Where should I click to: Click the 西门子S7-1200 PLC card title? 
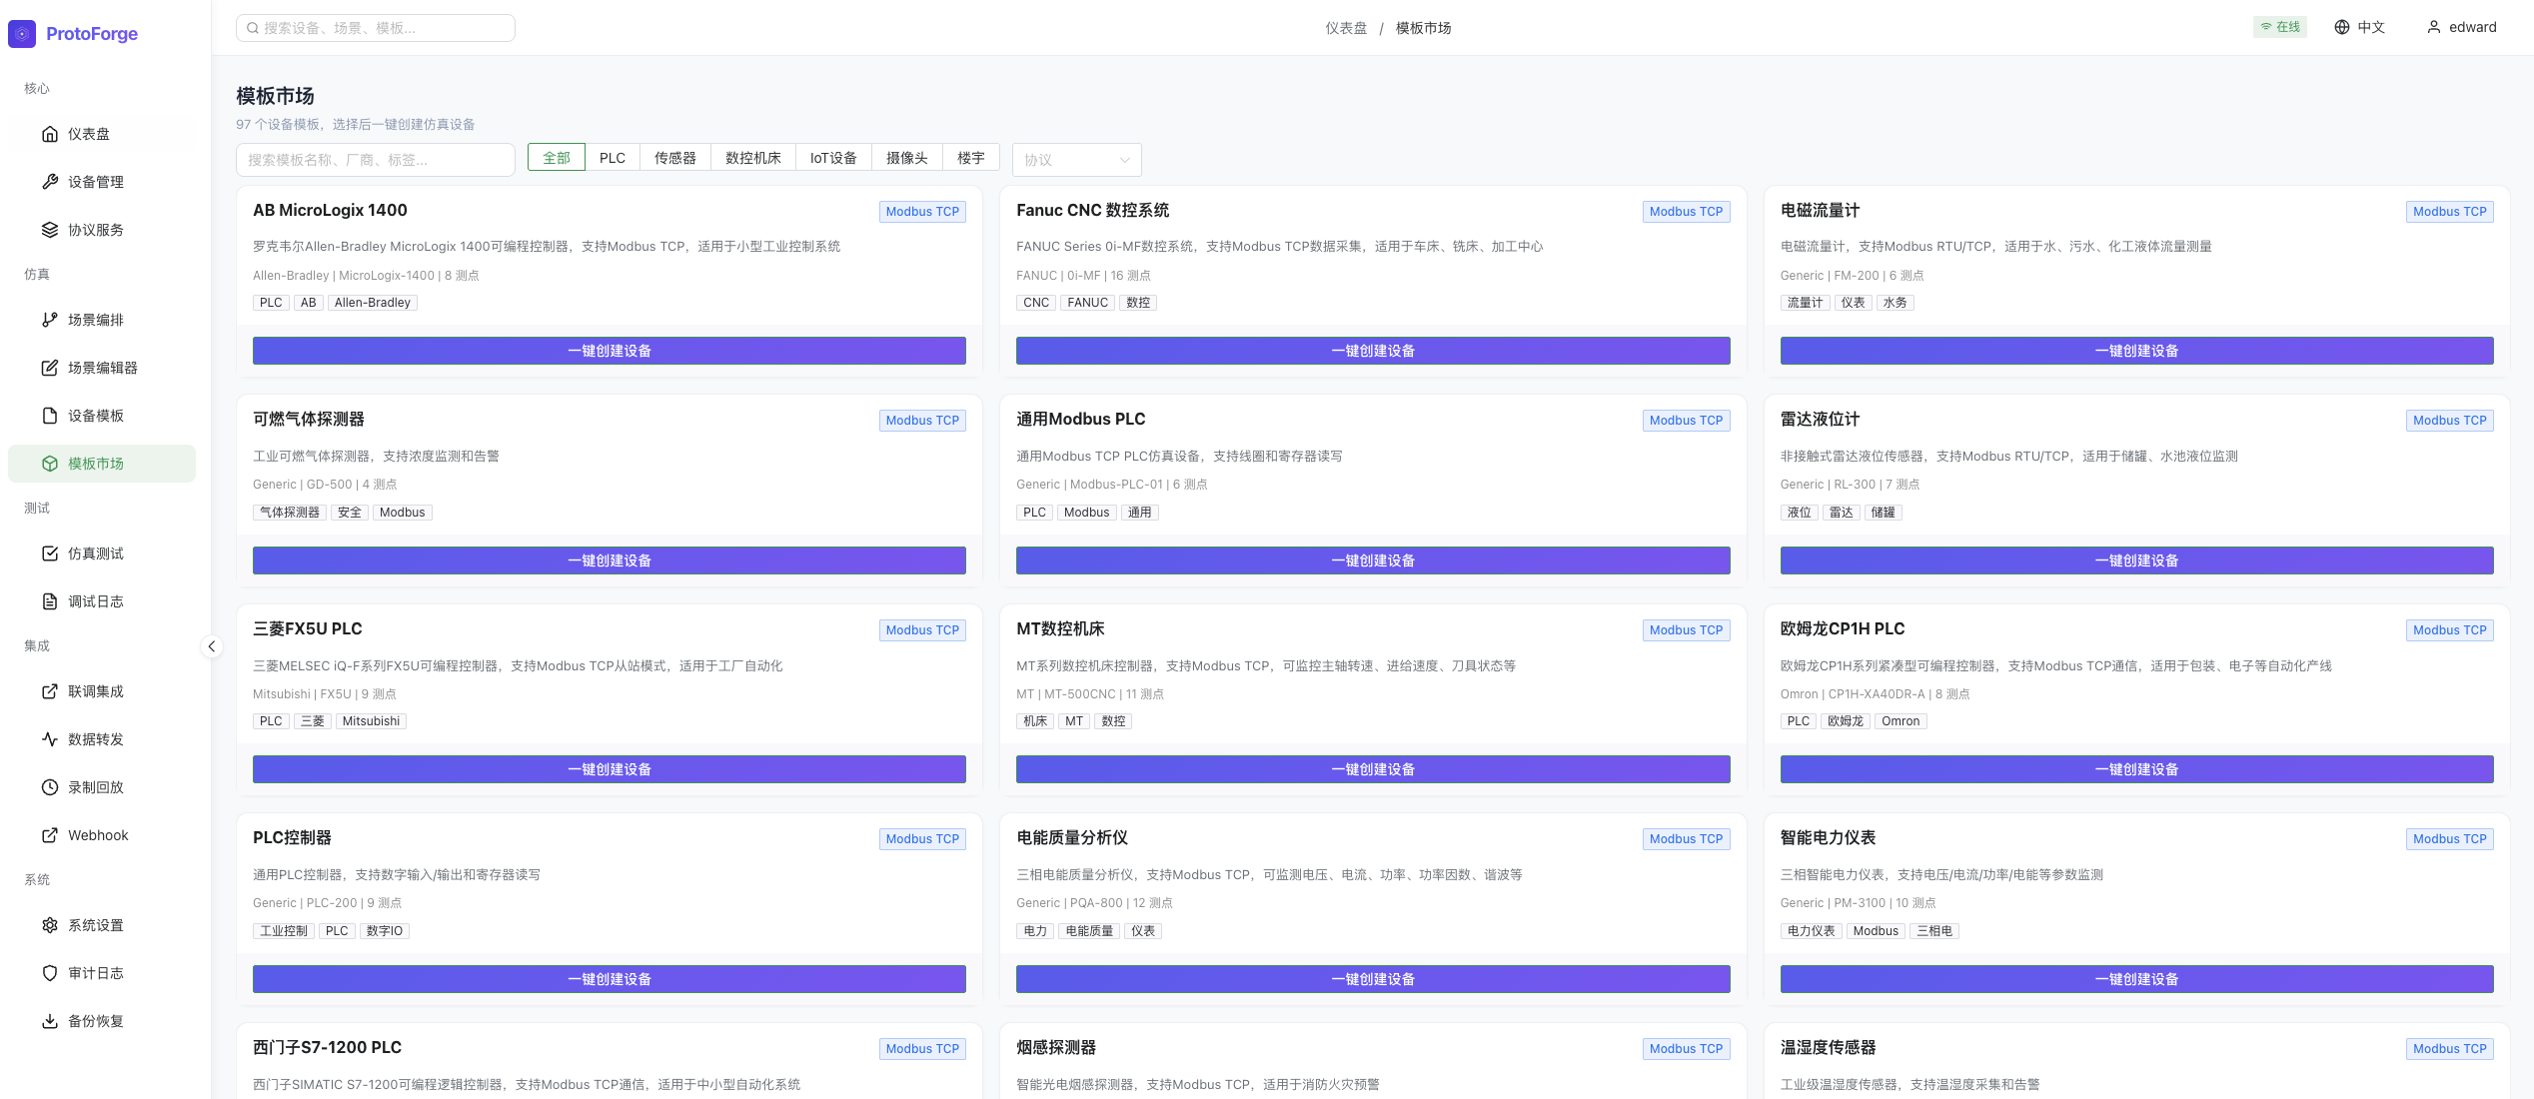pos(327,1047)
